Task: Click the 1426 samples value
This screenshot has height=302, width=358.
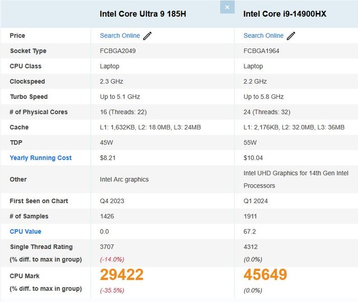Action: (x=107, y=216)
